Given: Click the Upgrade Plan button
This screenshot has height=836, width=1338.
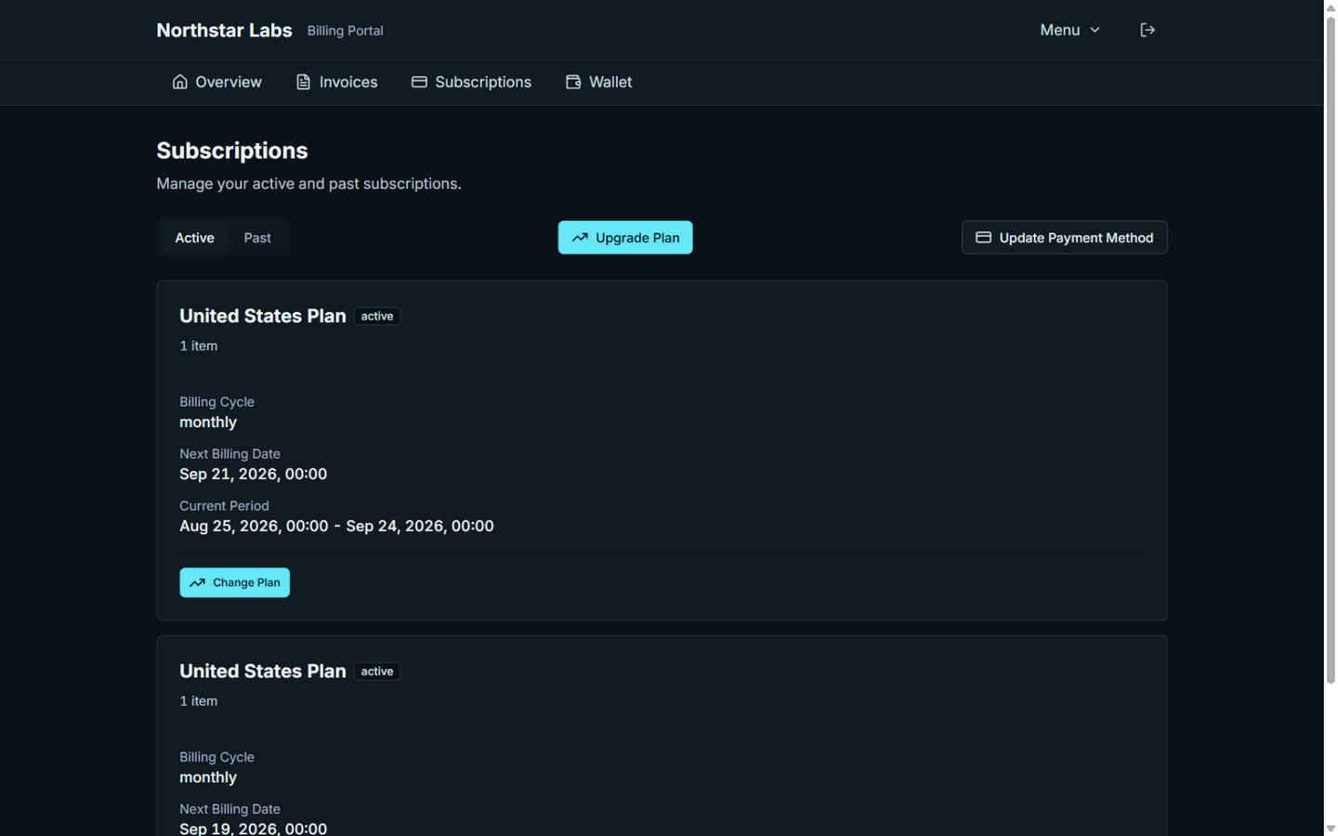Looking at the screenshot, I should click(x=625, y=238).
